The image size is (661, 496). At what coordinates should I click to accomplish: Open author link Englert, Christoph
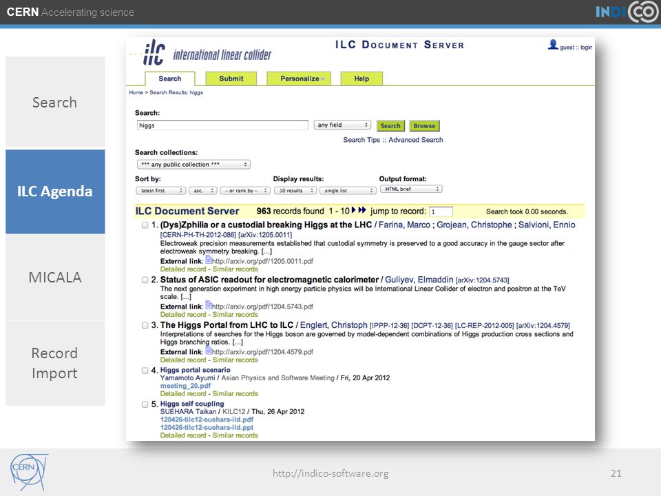[x=333, y=325]
